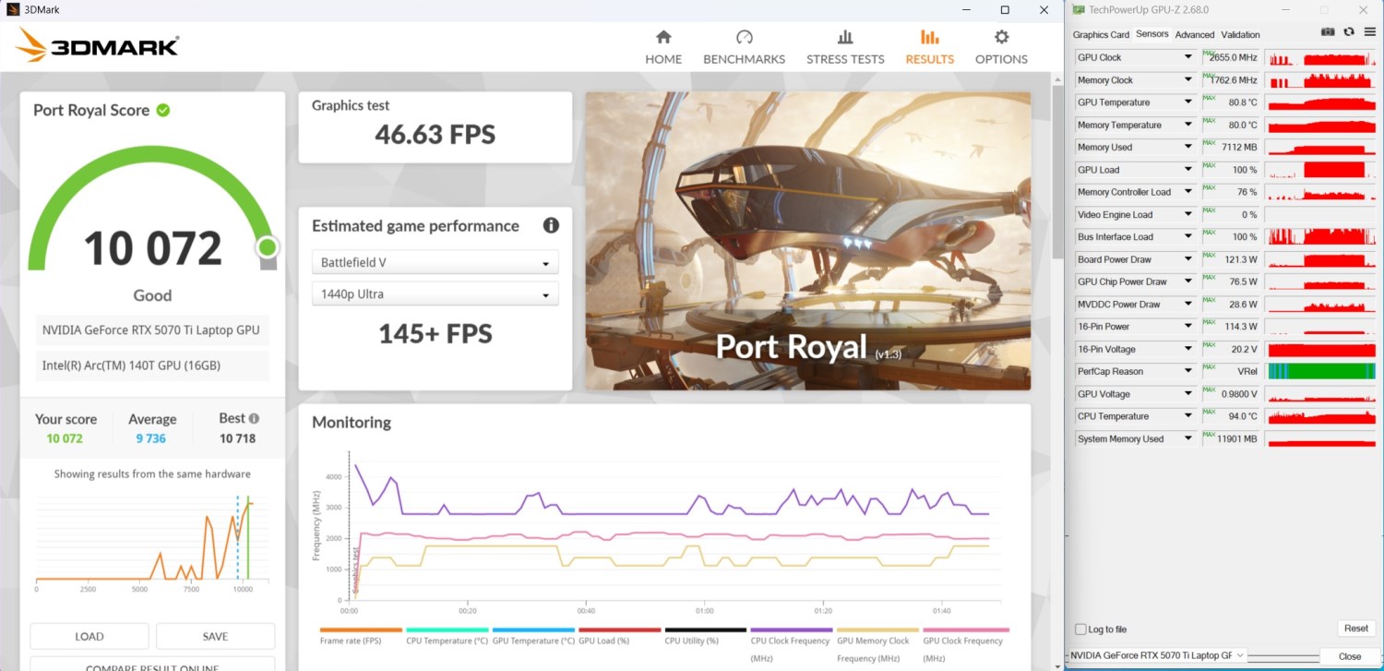
Task: Toggle the CPU Temperature legend swatch
Action: coord(447,630)
